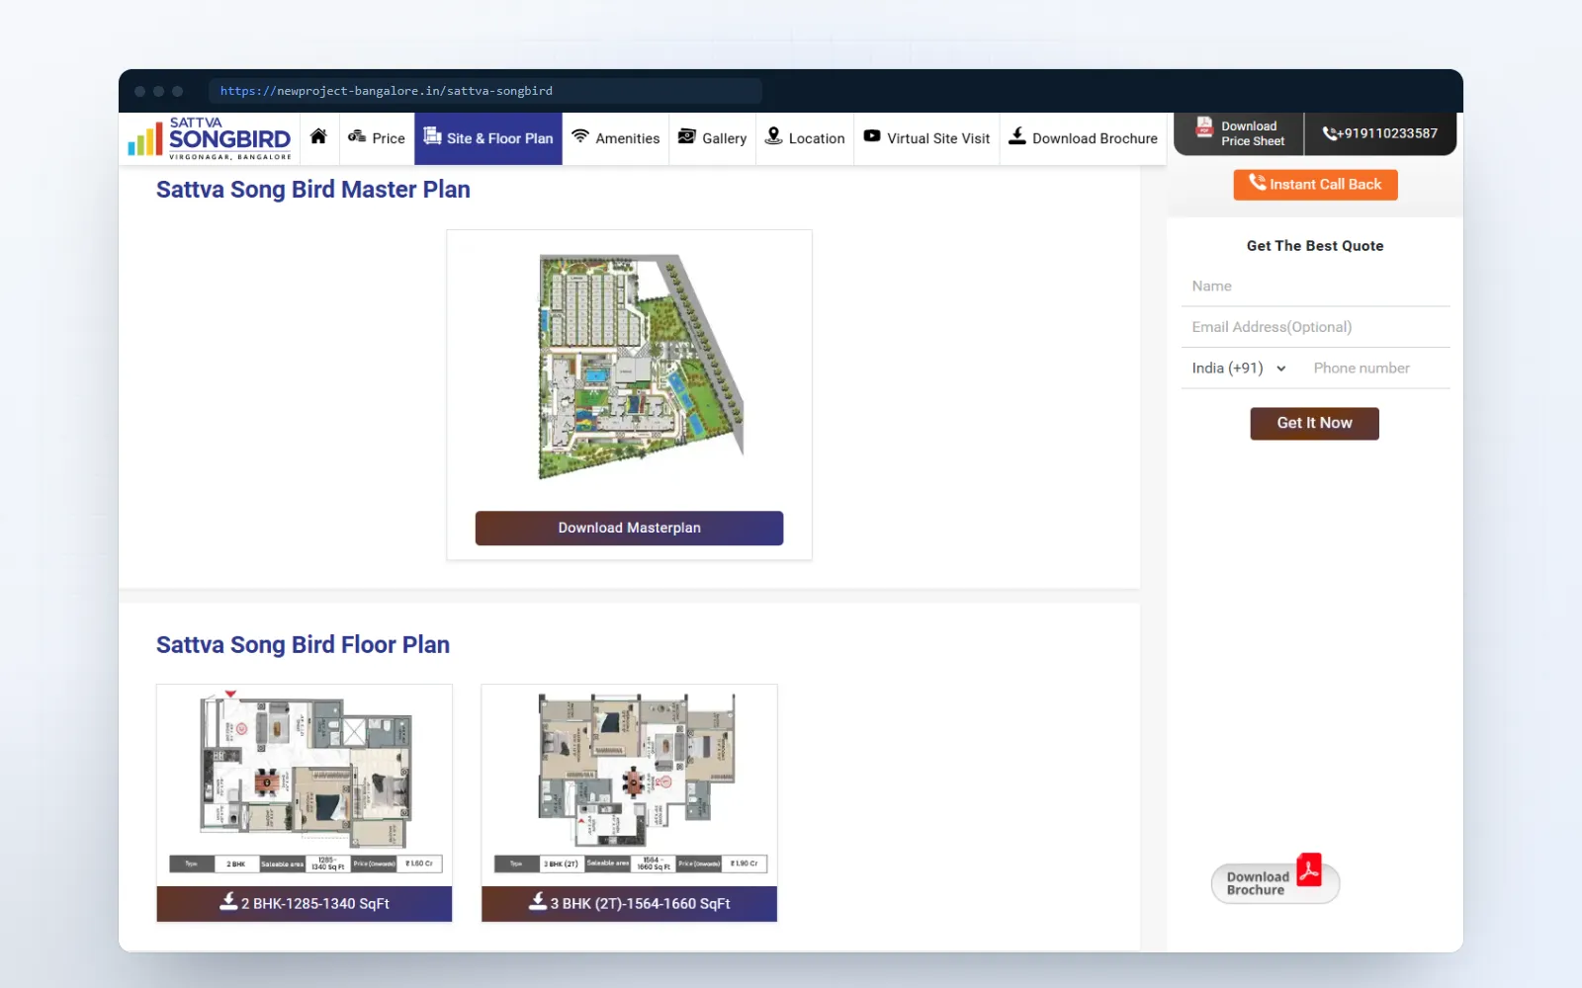Click the red PDF icon on the brochure badge

coord(1309,869)
